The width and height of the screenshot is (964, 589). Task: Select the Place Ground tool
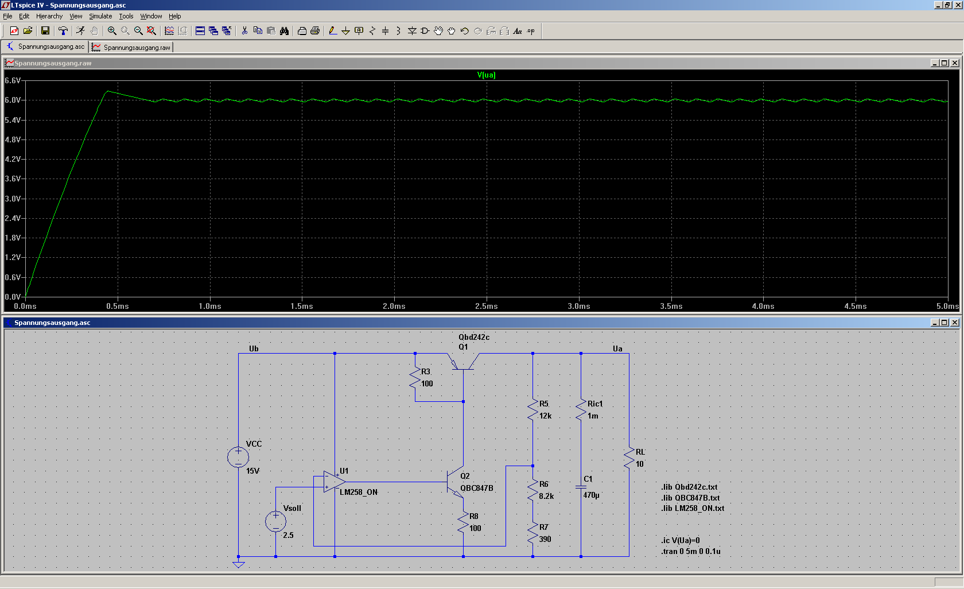coord(346,31)
